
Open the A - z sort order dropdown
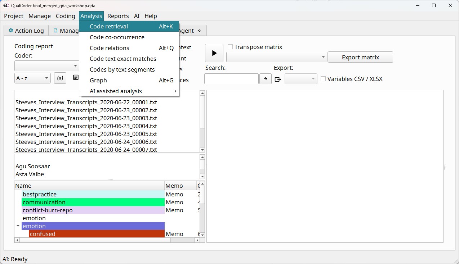32,78
